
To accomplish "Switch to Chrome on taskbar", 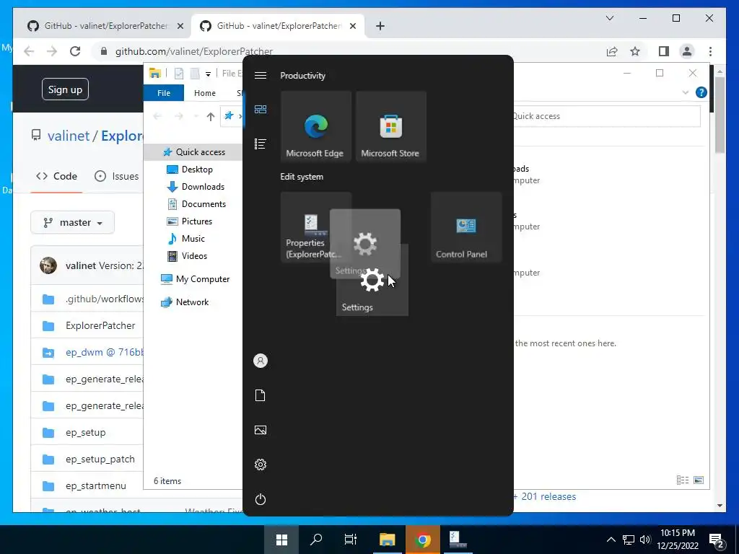I will 423,540.
